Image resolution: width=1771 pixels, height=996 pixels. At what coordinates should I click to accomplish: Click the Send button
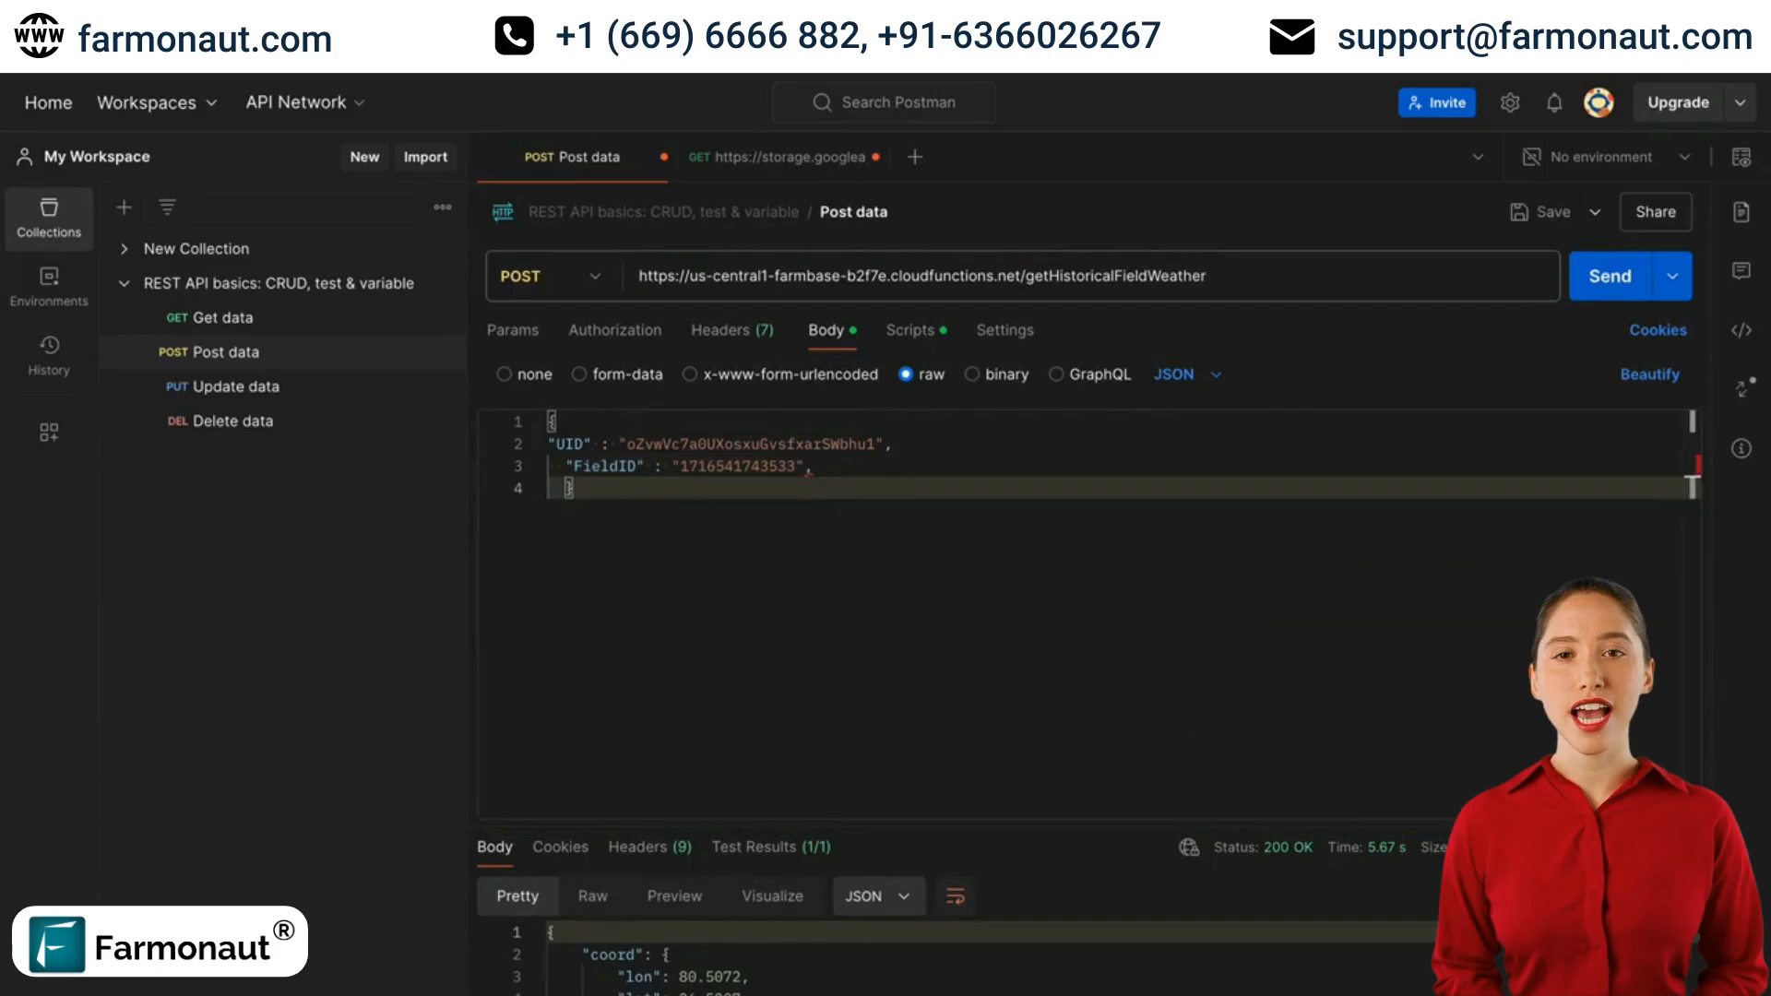[x=1610, y=275]
